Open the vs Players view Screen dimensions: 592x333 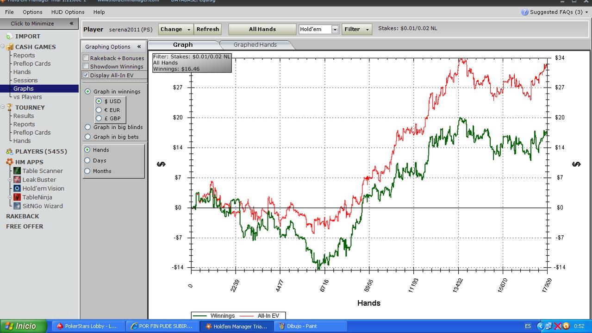(x=28, y=97)
